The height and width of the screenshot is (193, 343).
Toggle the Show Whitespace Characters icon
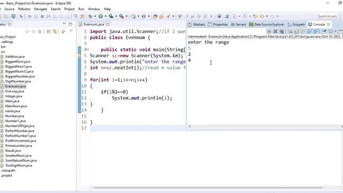click(211, 16)
